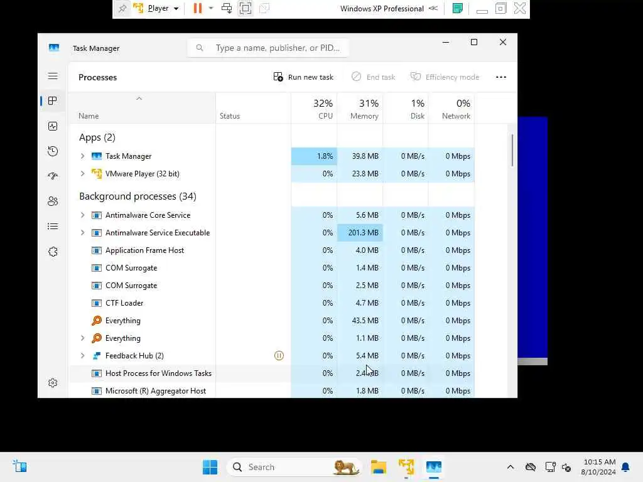Screen dimensions: 643x482
Task: Click Send Ctrl+Alt+Del icon in VMware toolbar
Action: [x=226, y=8]
